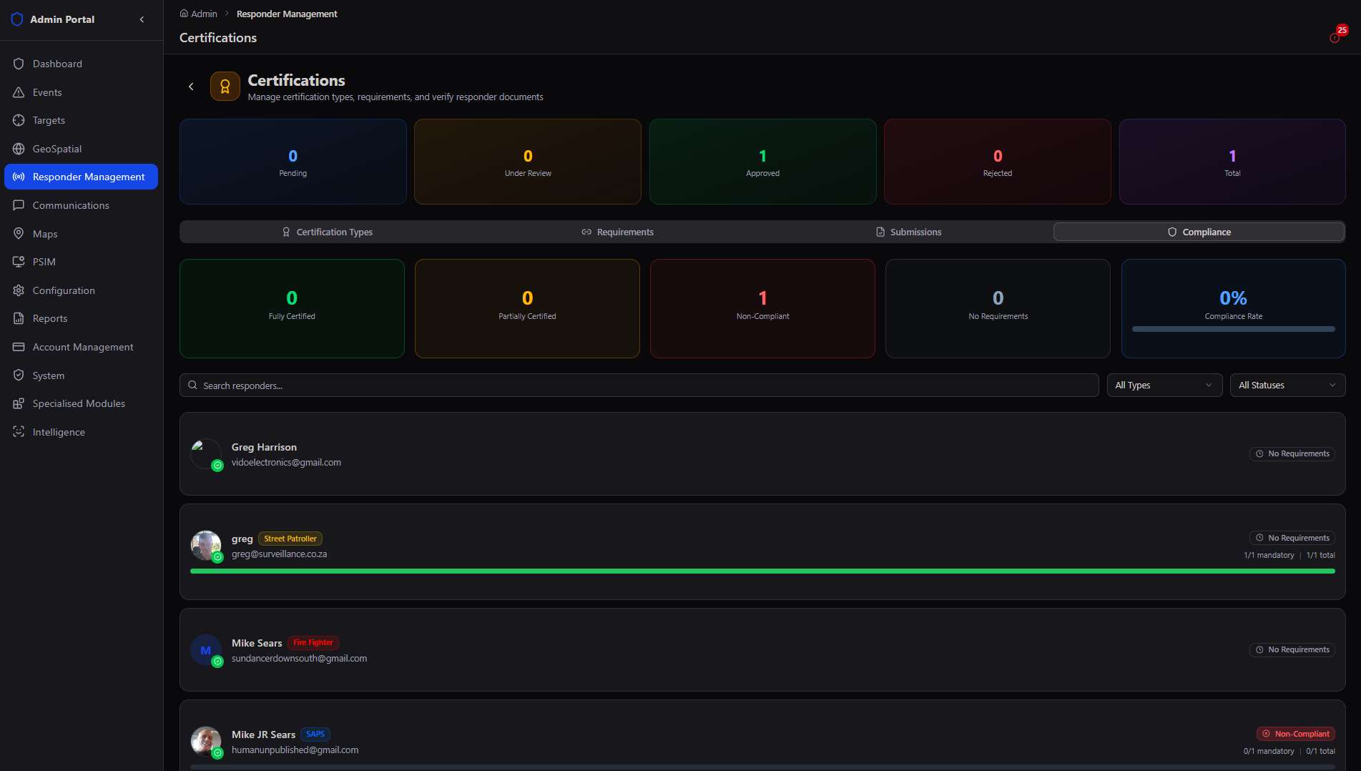Click greg's No Requirements status badge
Screen dimensions: 1361x771
click(1292, 538)
